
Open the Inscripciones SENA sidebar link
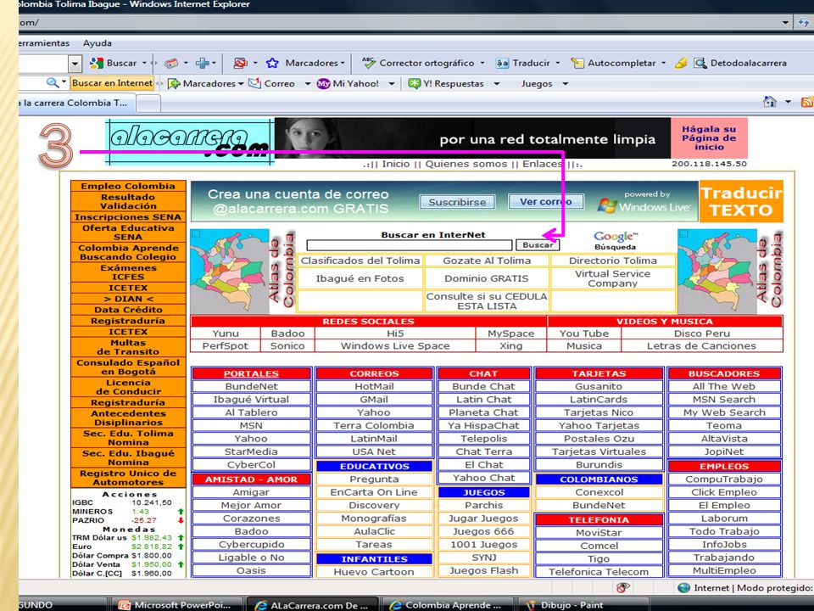pos(128,217)
